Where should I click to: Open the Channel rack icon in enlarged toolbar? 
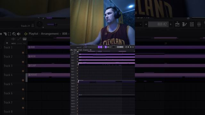(x=192, y=24)
